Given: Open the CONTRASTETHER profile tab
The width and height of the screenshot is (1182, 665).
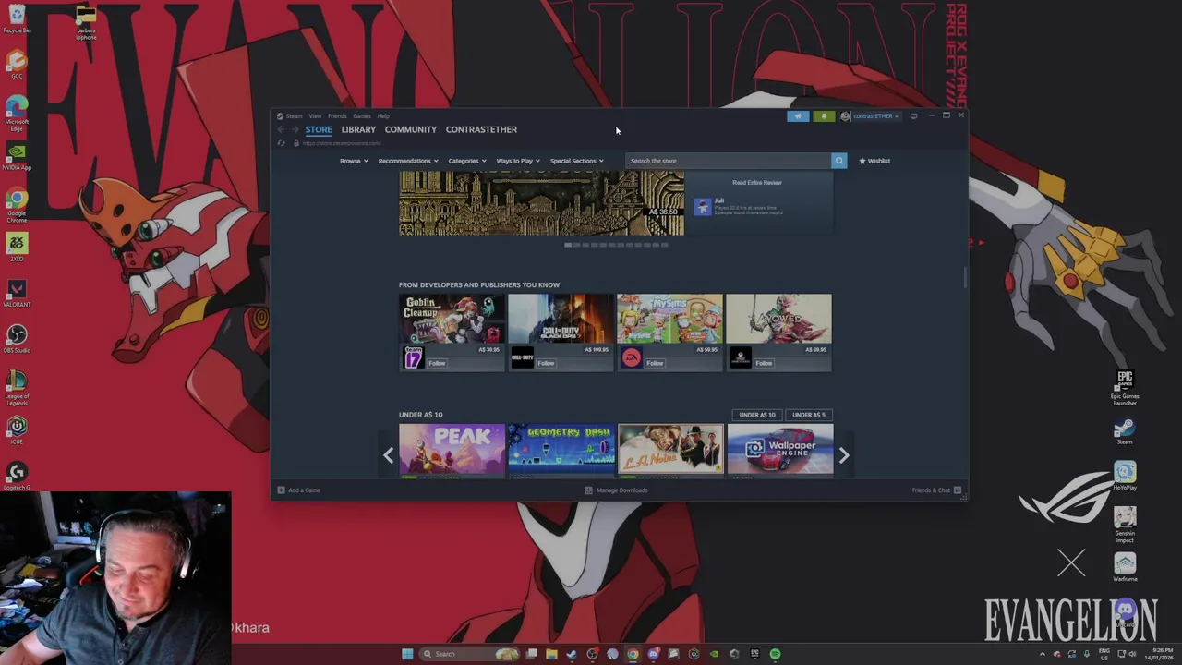Looking at the screenshot, I should [x=481, y=129].
